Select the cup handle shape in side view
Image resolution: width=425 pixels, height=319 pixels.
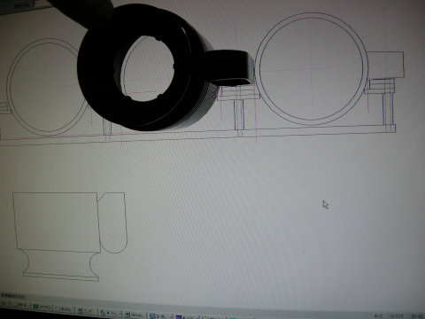[x=113, y=223]
